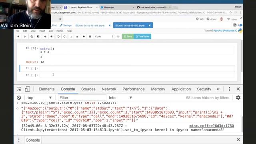Image resolution: width=256 pixels, height=144 pixels.
Task: Paste cell below icon
Action: (38, 36)
